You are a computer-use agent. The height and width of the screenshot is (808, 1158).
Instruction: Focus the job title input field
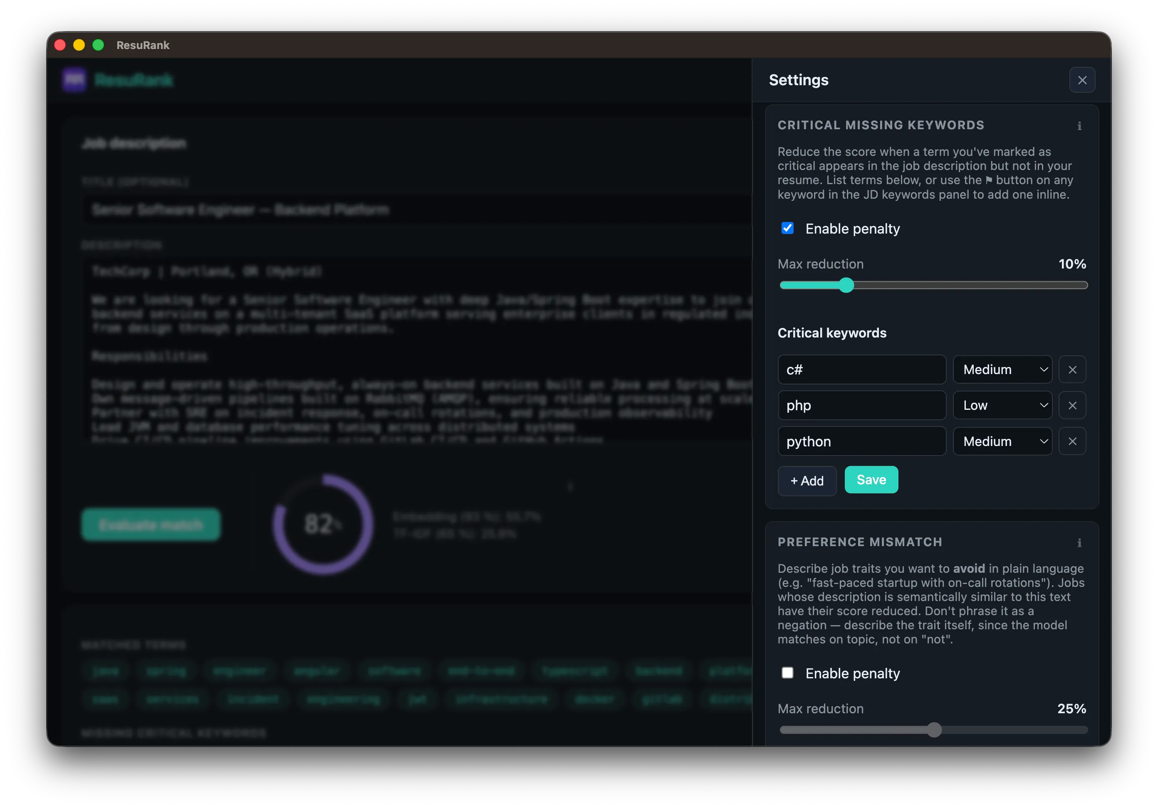click(x=417, y=209)
